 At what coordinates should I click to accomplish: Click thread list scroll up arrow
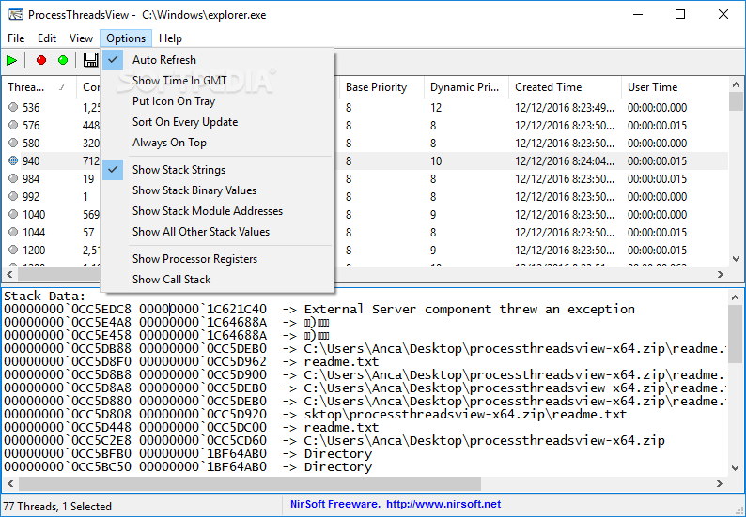tap(736, 85)
